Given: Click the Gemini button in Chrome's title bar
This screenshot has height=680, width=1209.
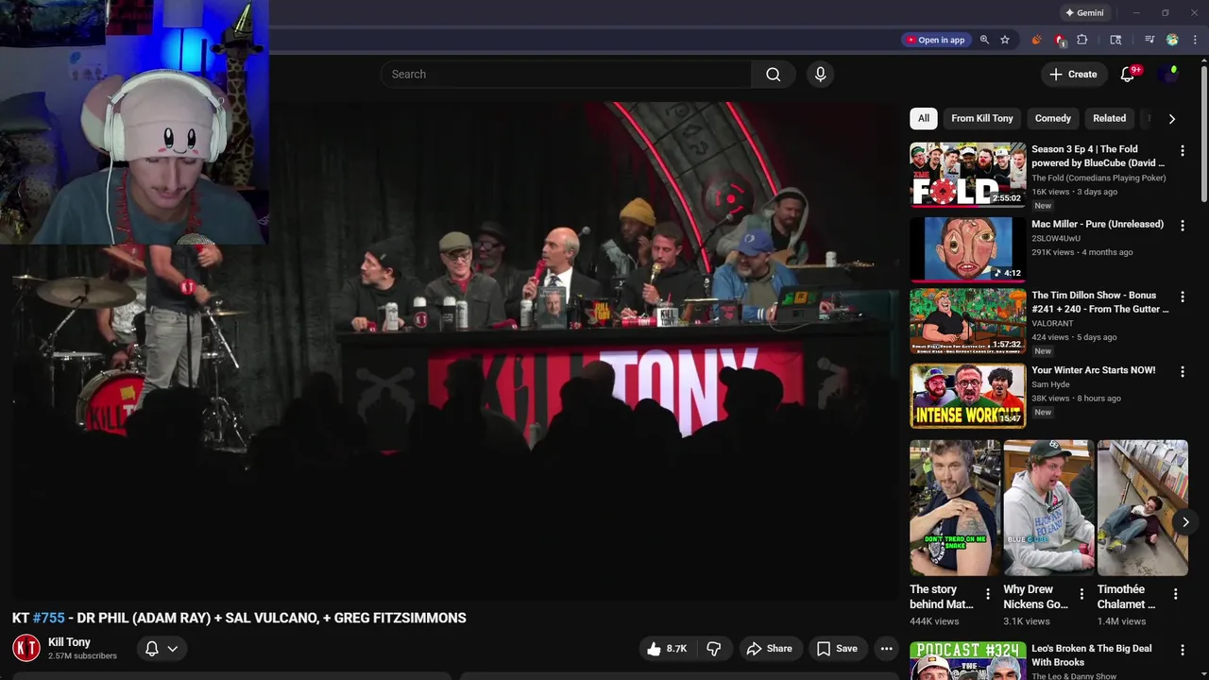Looking at the screenshot, I should (1084, 13).
